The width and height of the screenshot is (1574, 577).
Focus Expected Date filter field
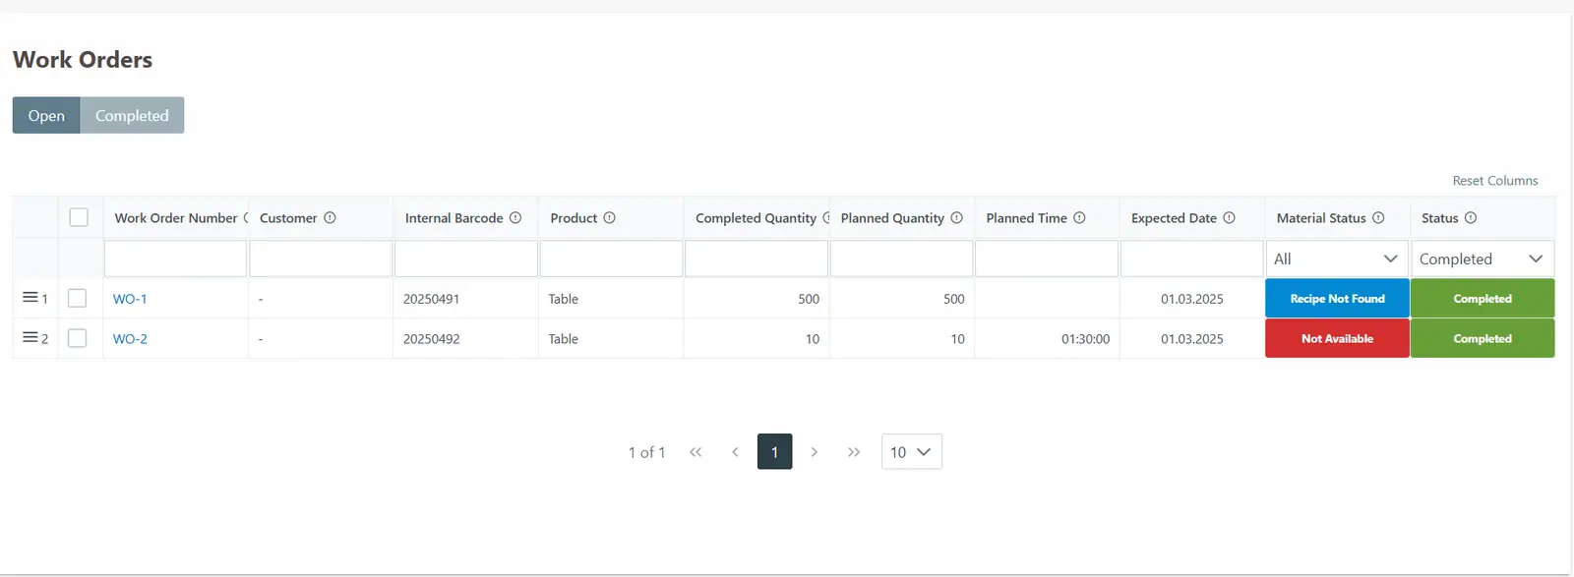pyautogui.click(x=1192, y=259)
